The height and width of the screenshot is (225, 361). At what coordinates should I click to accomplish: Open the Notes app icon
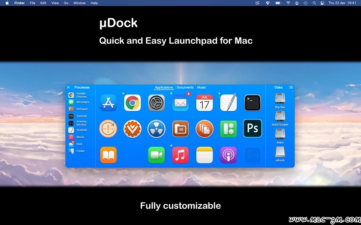pos(204,155)
